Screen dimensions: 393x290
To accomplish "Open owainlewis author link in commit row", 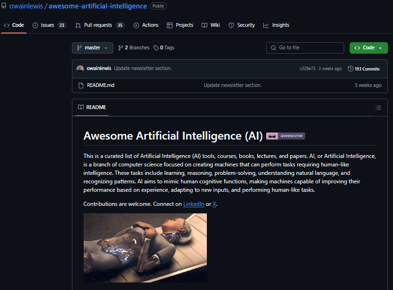I will click(99, 68).
